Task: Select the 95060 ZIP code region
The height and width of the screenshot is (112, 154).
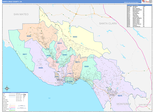Action: pyautogui.click(x=41, y=68)
